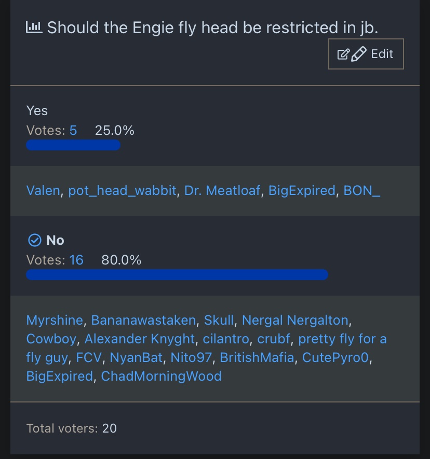Open ChadMorningWood's profile

(x=161, y=376)
